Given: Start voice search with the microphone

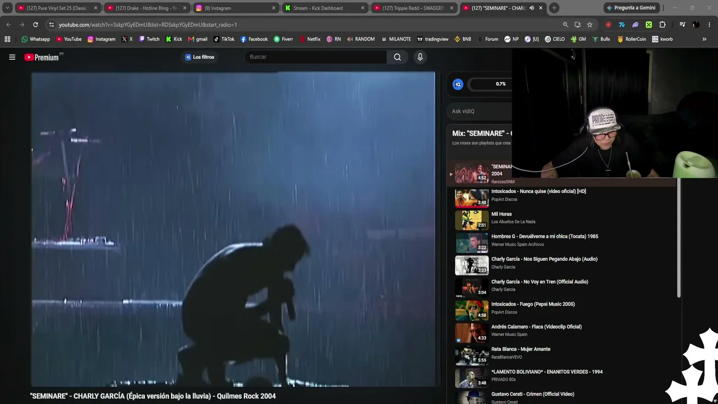Looking at the screenshot, I should point(420,57).
